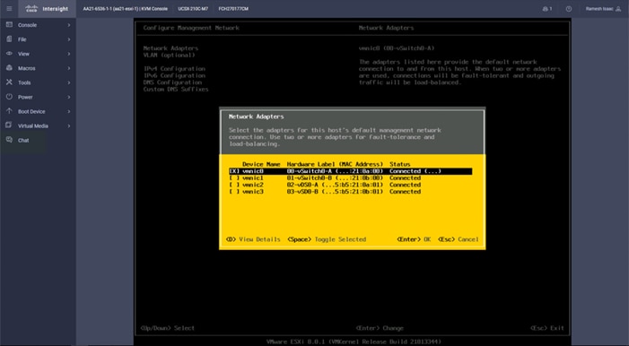Screen dimensions: 629x346
Task: Select the Network Adapters menu entry
Action: 170,48
